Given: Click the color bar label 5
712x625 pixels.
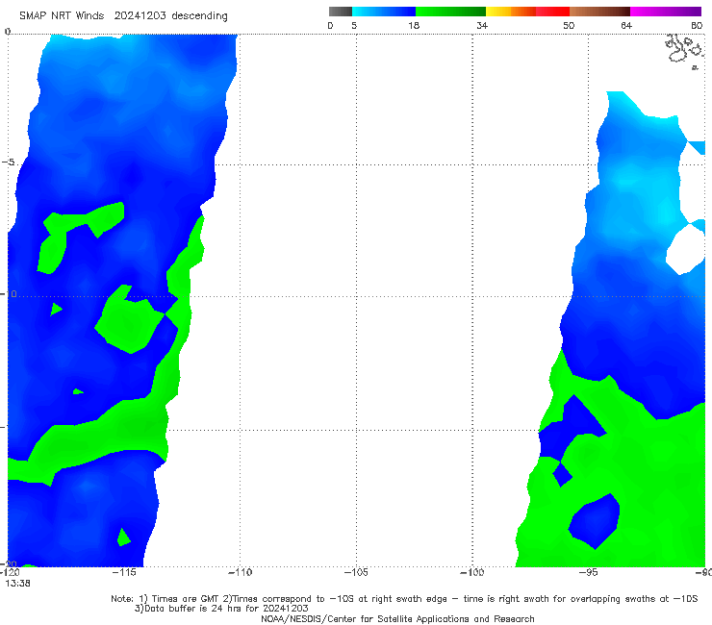Looking at the screenshot, I should [x=354, y=25].
